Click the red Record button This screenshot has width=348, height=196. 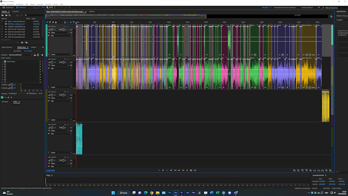[187, 170]
